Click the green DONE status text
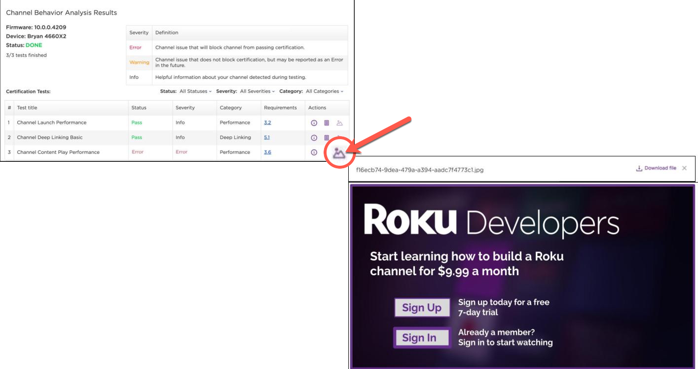The image size is (698, 369). (34, 45)
